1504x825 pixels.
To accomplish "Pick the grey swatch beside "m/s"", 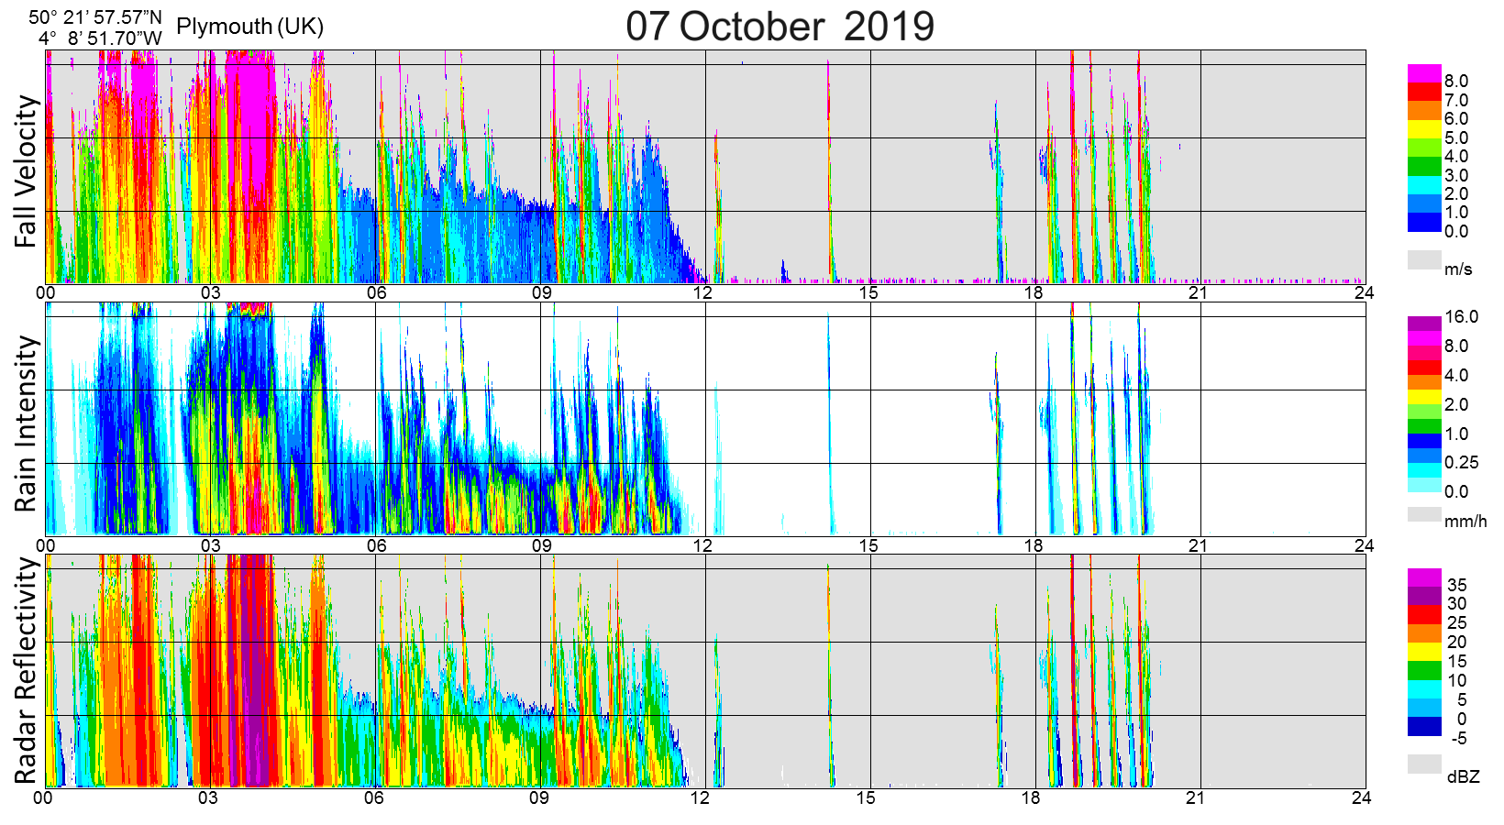I will point(1424,259).
